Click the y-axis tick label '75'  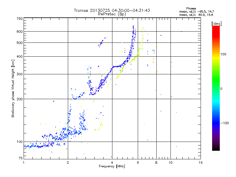tap(21, 158)
